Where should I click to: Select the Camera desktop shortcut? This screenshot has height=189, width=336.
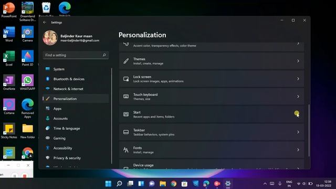click(x=28, y=34)
